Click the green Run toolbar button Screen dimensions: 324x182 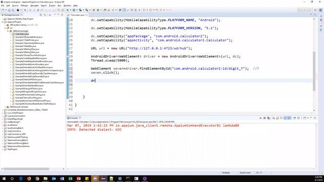tap(74, 10)
